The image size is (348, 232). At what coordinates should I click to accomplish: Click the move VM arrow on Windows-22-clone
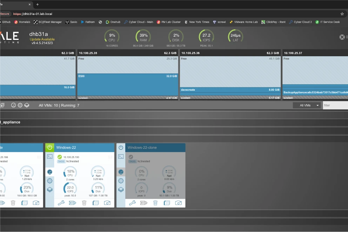(x=144, y=203)
